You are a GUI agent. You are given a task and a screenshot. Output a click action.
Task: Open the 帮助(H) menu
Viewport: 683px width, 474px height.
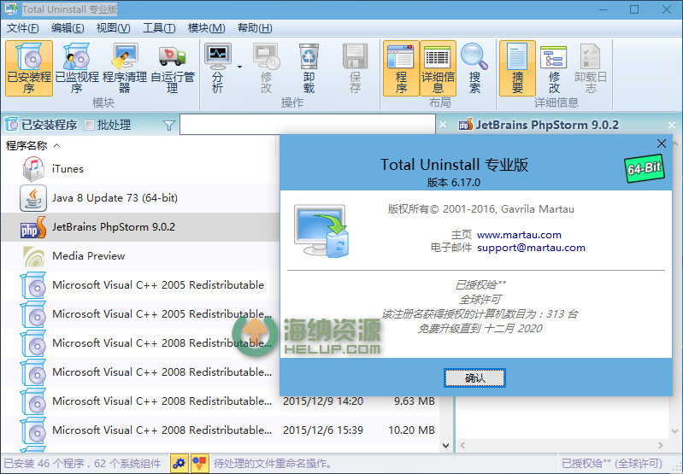[255, 28]
